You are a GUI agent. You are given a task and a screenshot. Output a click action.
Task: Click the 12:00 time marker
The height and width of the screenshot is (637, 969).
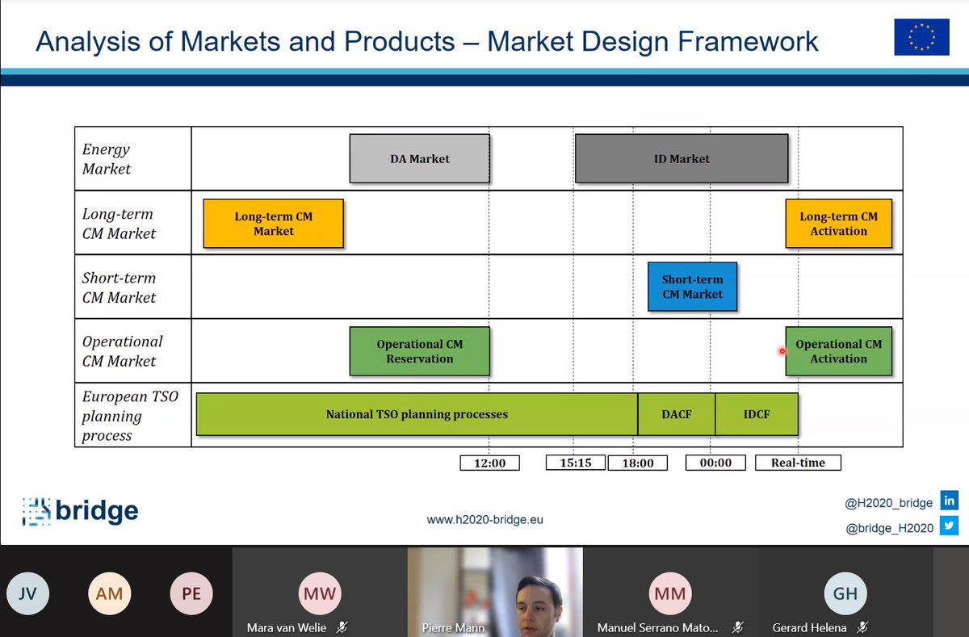pos(489,463)
